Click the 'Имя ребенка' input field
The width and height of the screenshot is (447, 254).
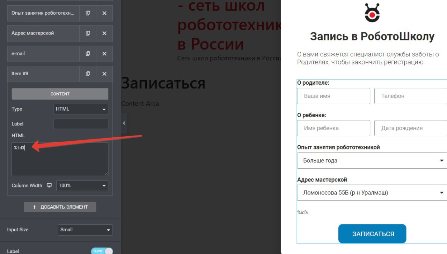point(334,128)
